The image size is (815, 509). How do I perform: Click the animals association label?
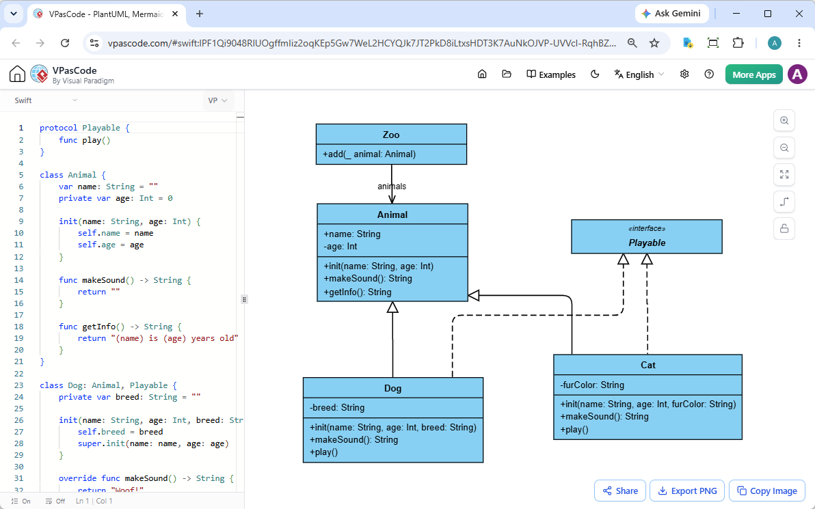pyautogui.click(x=392, y=186)
